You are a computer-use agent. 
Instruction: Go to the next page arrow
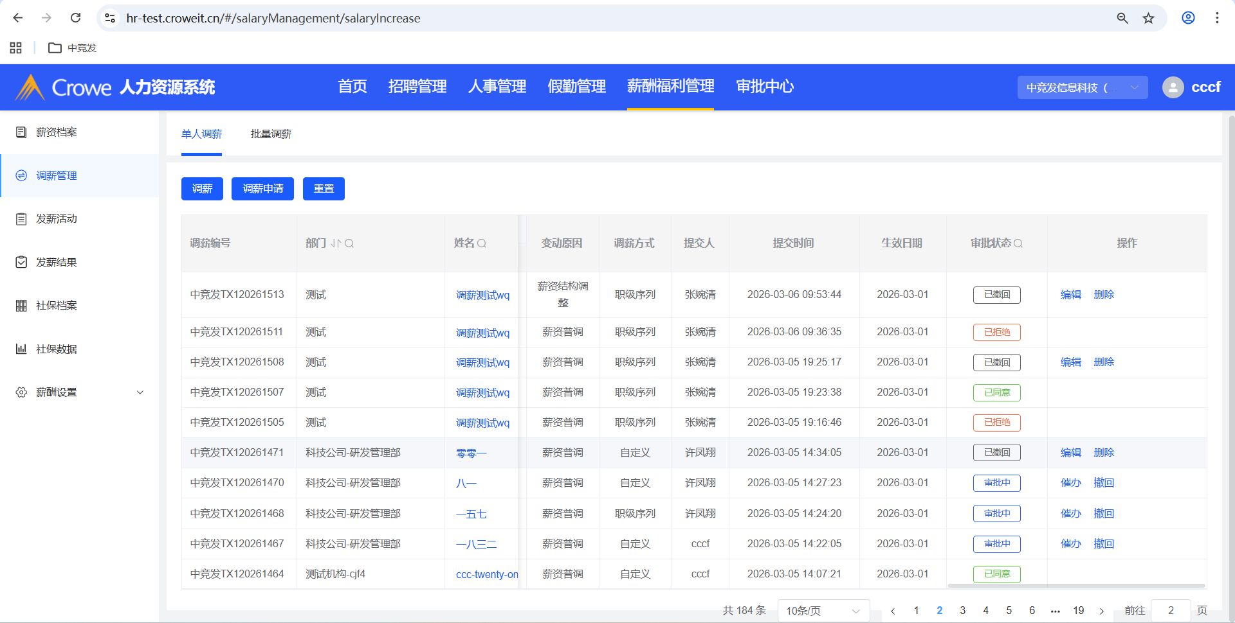click(1102, 611)
